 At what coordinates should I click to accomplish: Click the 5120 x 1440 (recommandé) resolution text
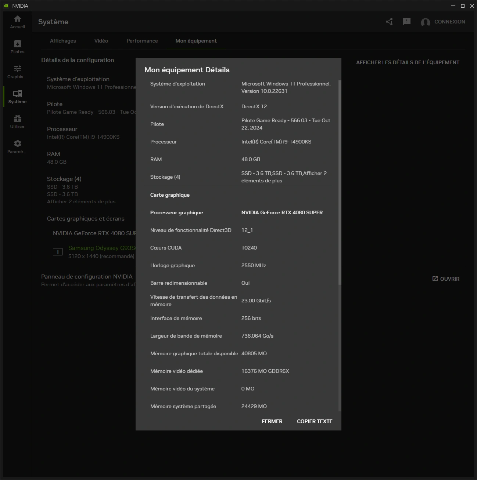101,256
